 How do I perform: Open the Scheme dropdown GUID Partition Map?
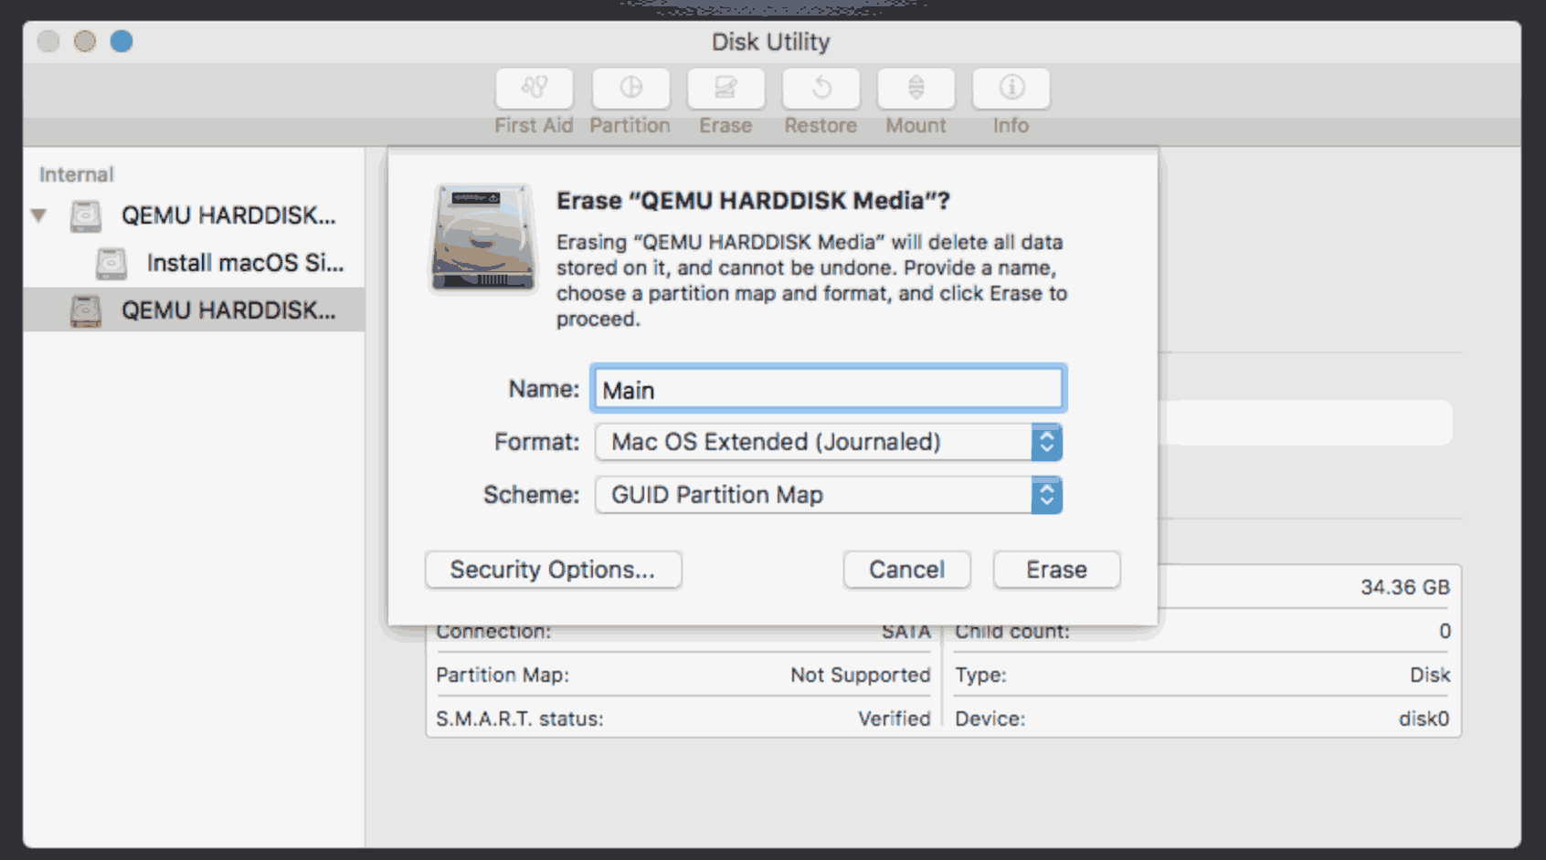[828, 495]
